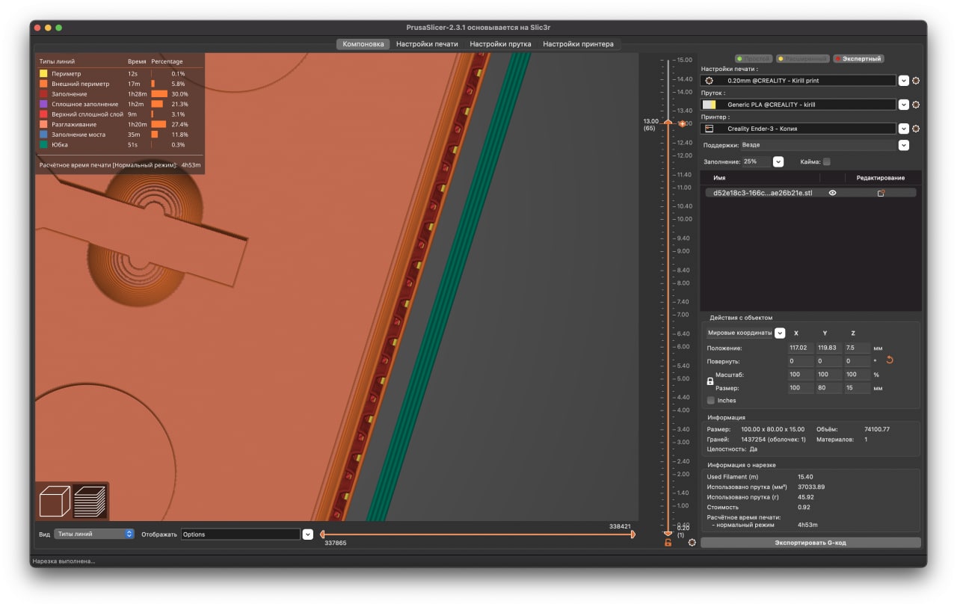This screenshot has height=607, width=957.
Task: Click the rotation X field
Action: pyautogui.click(x=801, y=361)
